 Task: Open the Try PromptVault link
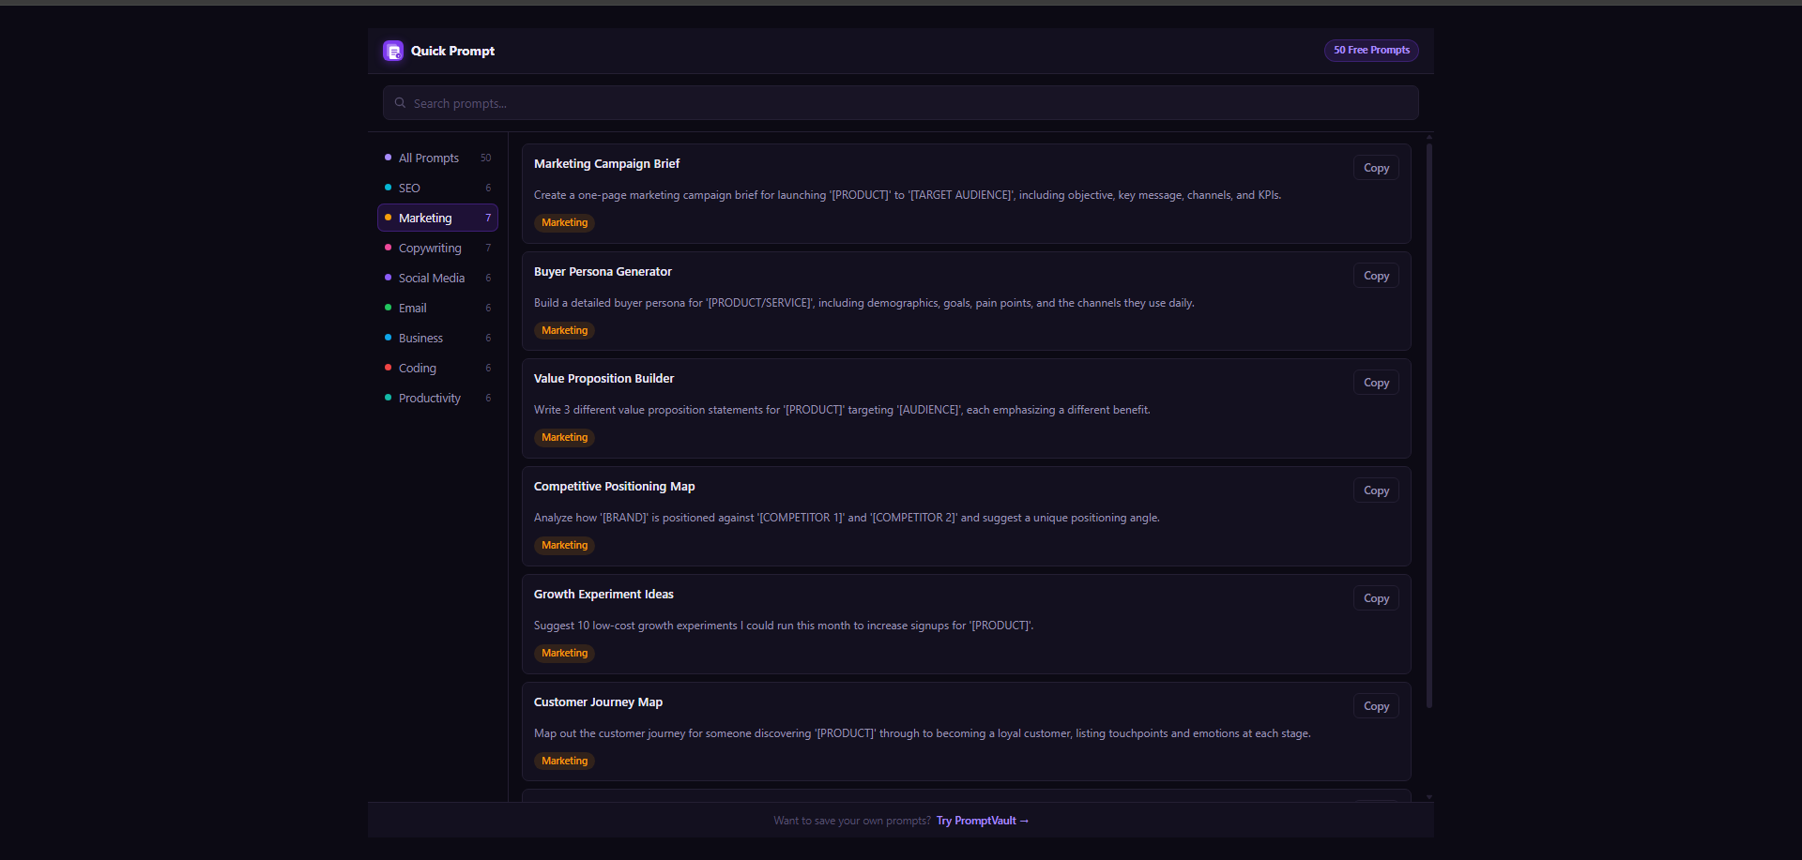tap(983, 821)
